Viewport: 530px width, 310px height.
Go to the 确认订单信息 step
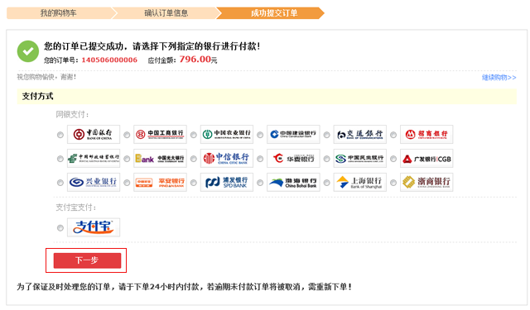(x=166, y=13)
